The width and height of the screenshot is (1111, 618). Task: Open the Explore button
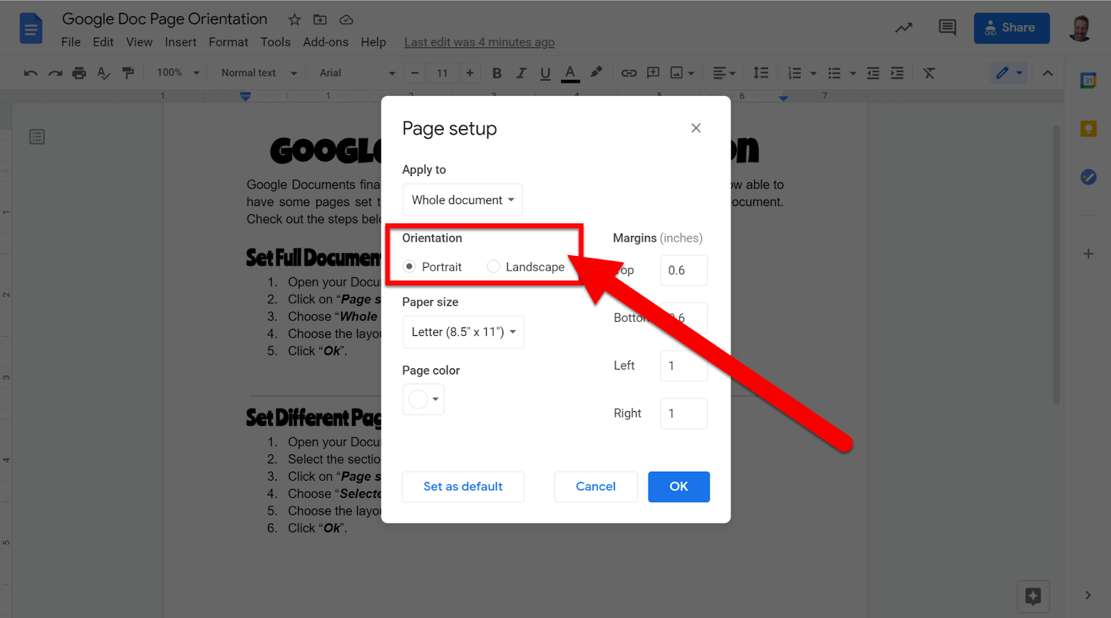click(1033, 596)
